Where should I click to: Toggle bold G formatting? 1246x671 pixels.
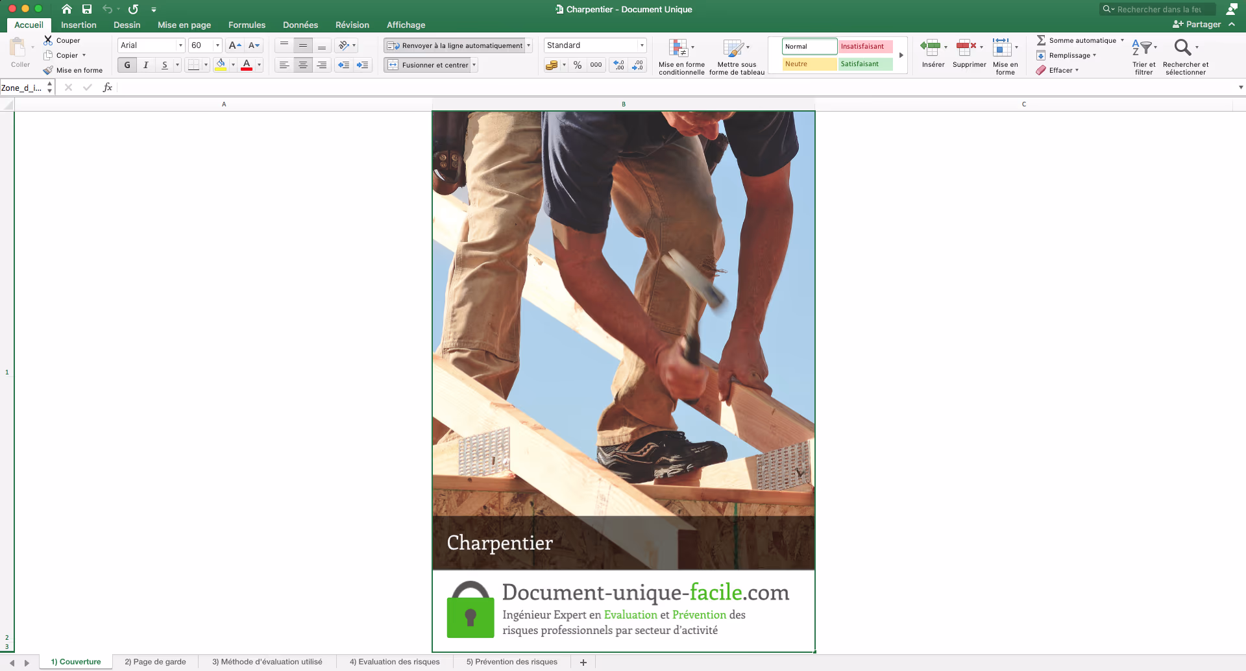127,65
